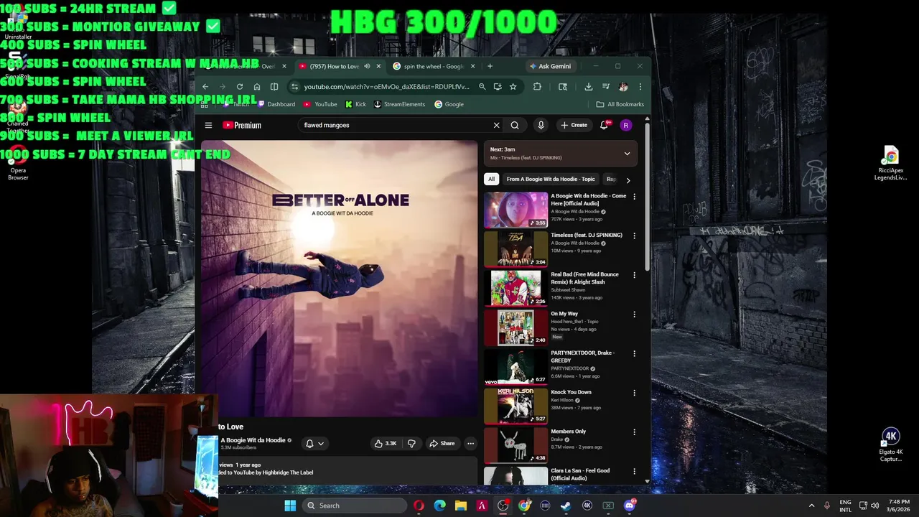Dislike the How to Love video
919x517 pixels.
[x=411, y=443]
